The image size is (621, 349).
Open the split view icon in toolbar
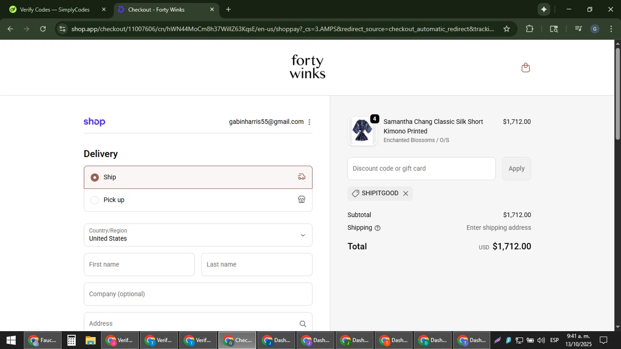pos(554,29)
